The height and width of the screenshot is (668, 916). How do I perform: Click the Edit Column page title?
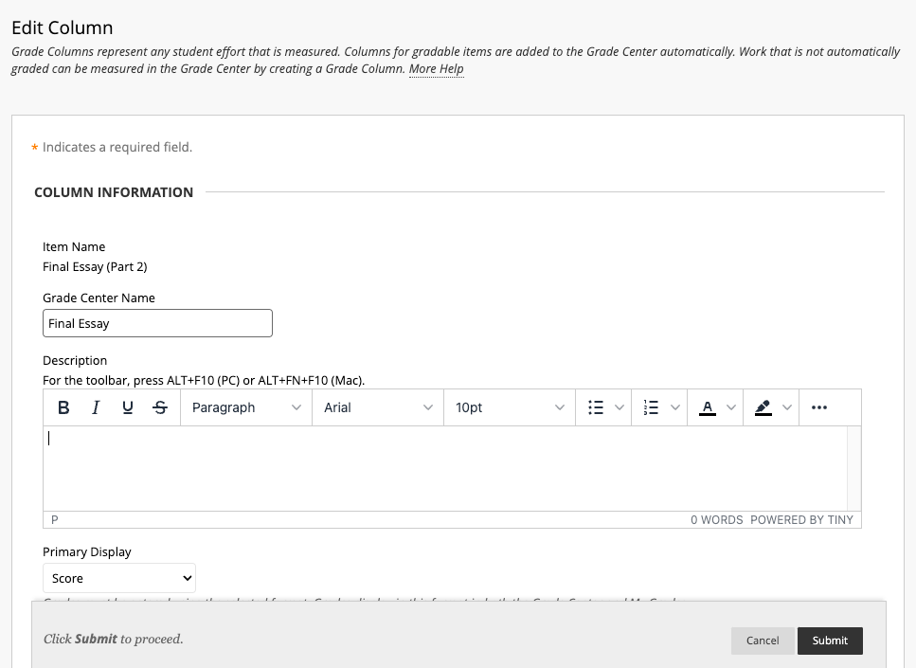pyautogui.click(x=62, y=27)
